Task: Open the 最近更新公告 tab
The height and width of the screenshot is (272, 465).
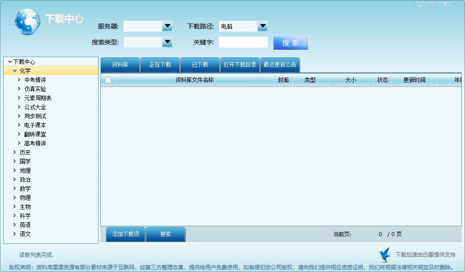Action: [280, 64]
